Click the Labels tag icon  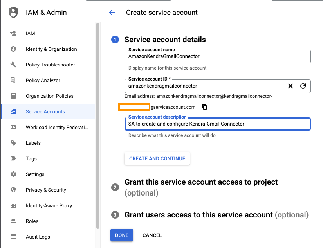click(13, 143)
